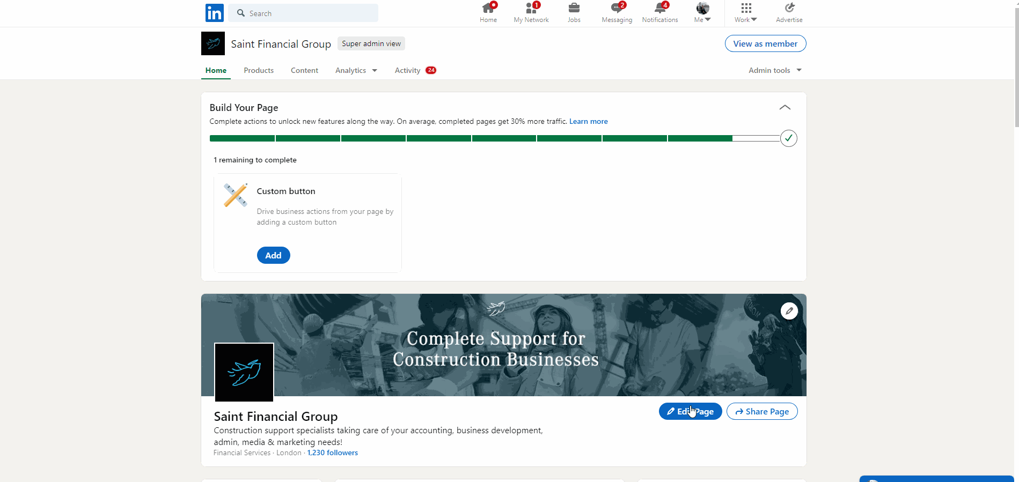Open the Learn more link
The width and height of the screenshot is (1019, 482).
(x=589, y=121)
